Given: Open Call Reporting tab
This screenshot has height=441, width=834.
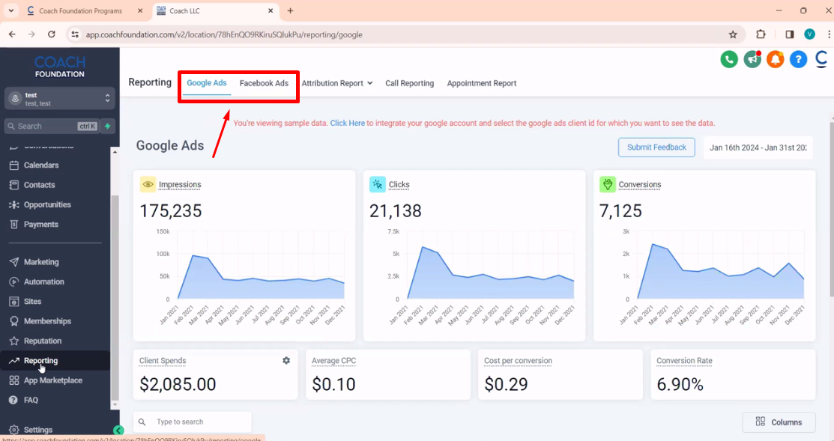Looking at the screenshot, I should coord(410,83).
